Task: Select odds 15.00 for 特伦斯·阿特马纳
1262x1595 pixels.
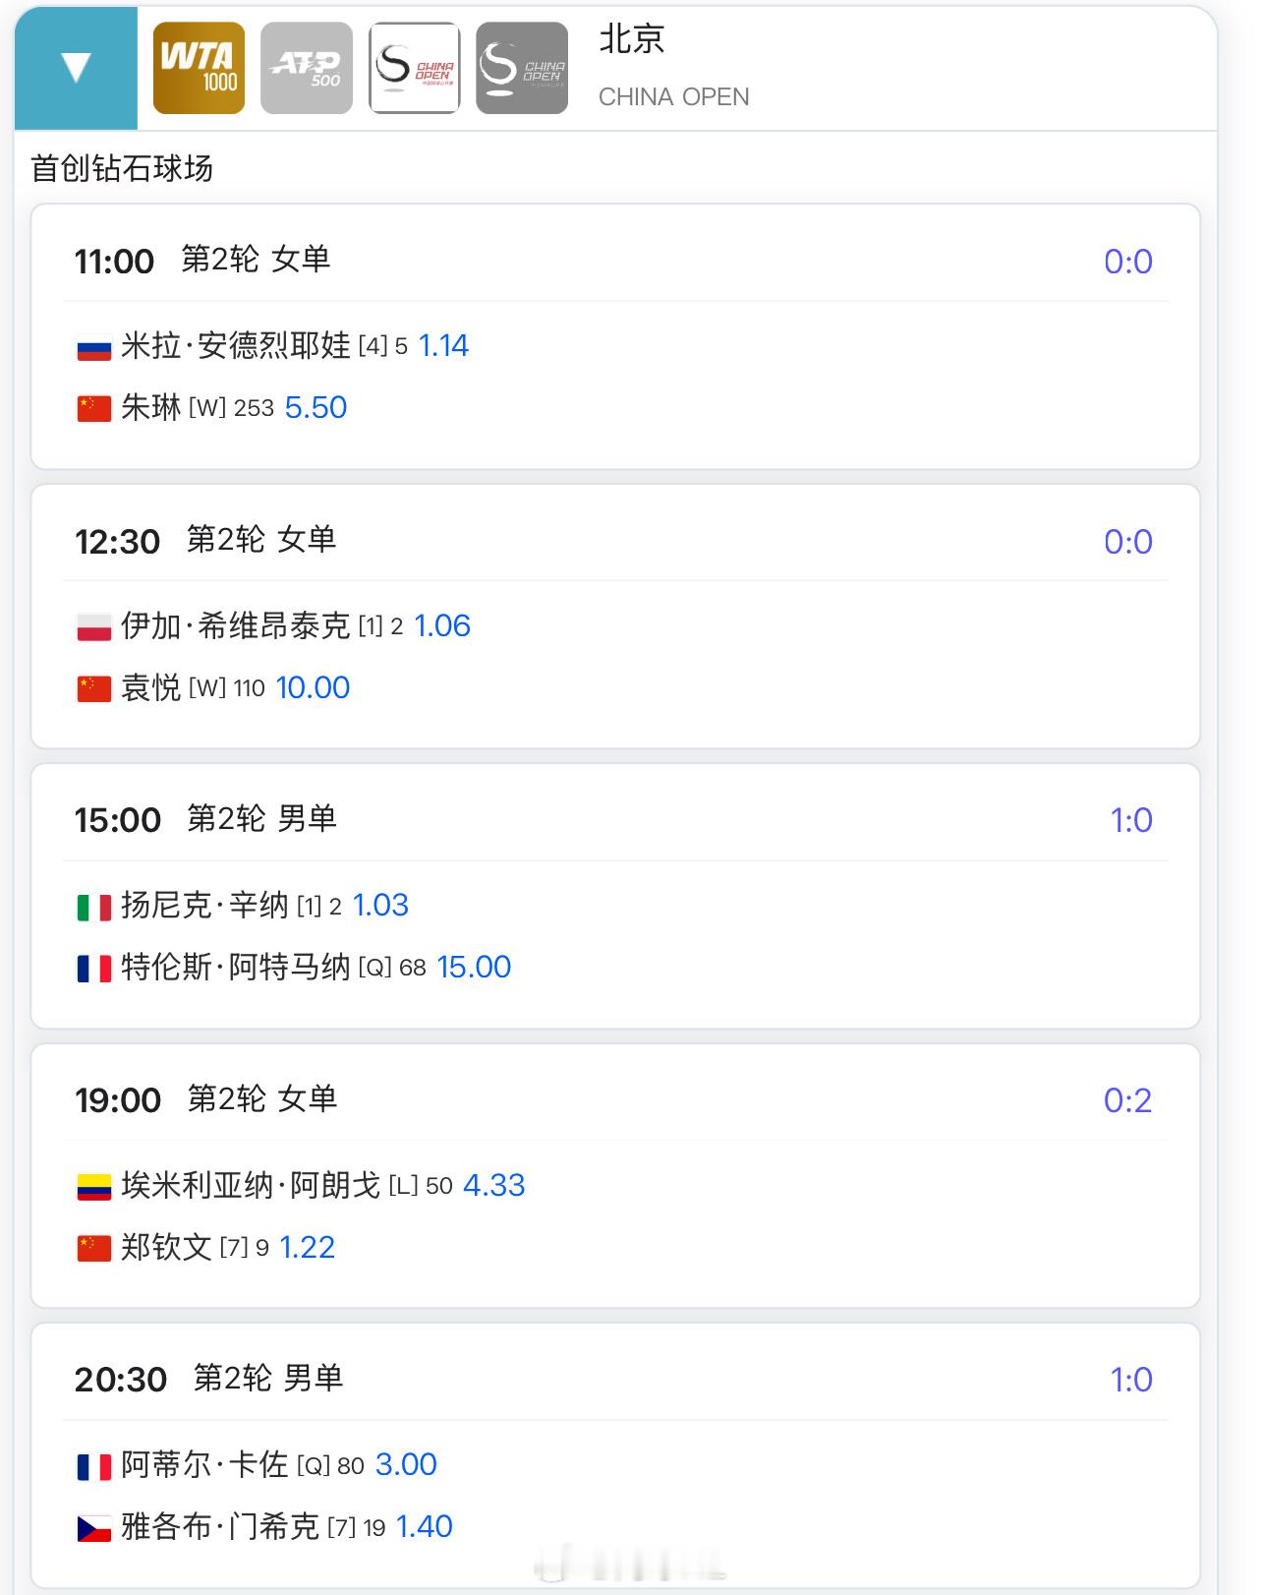Action: [x=474, y=967]
